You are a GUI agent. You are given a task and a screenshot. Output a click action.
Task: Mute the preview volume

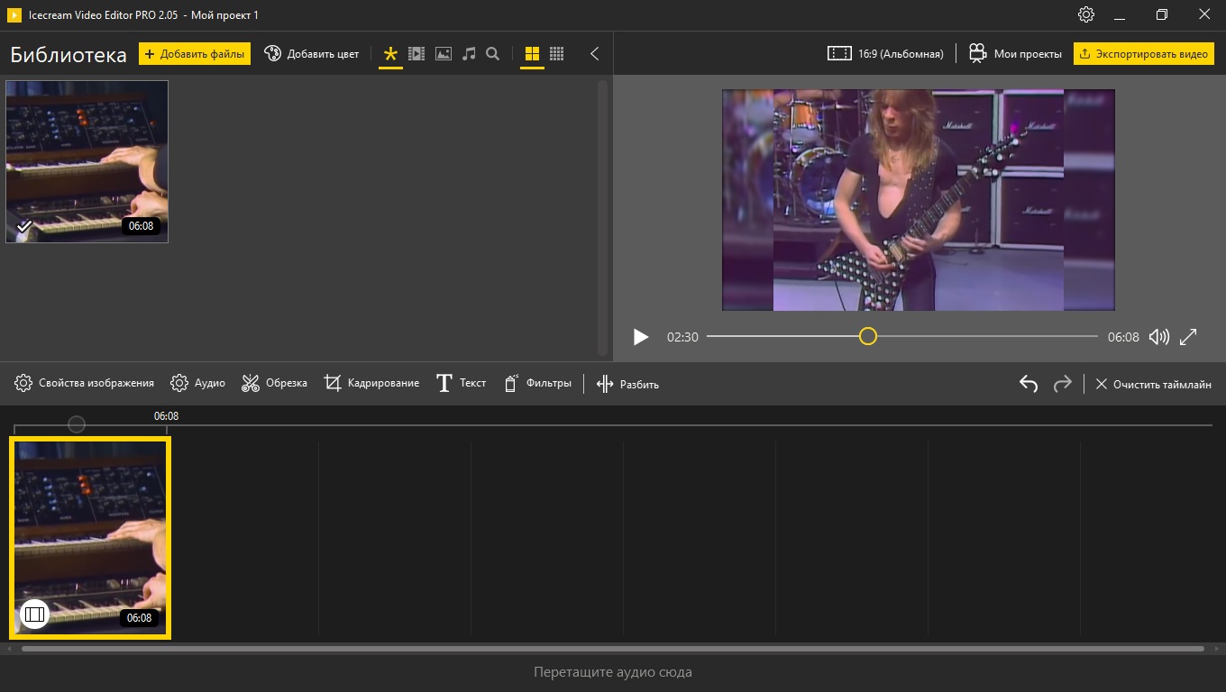[x=1159, y=337]
